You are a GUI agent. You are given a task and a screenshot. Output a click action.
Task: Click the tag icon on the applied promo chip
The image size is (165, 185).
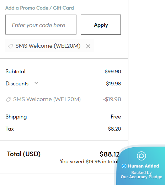pos(10,46)
